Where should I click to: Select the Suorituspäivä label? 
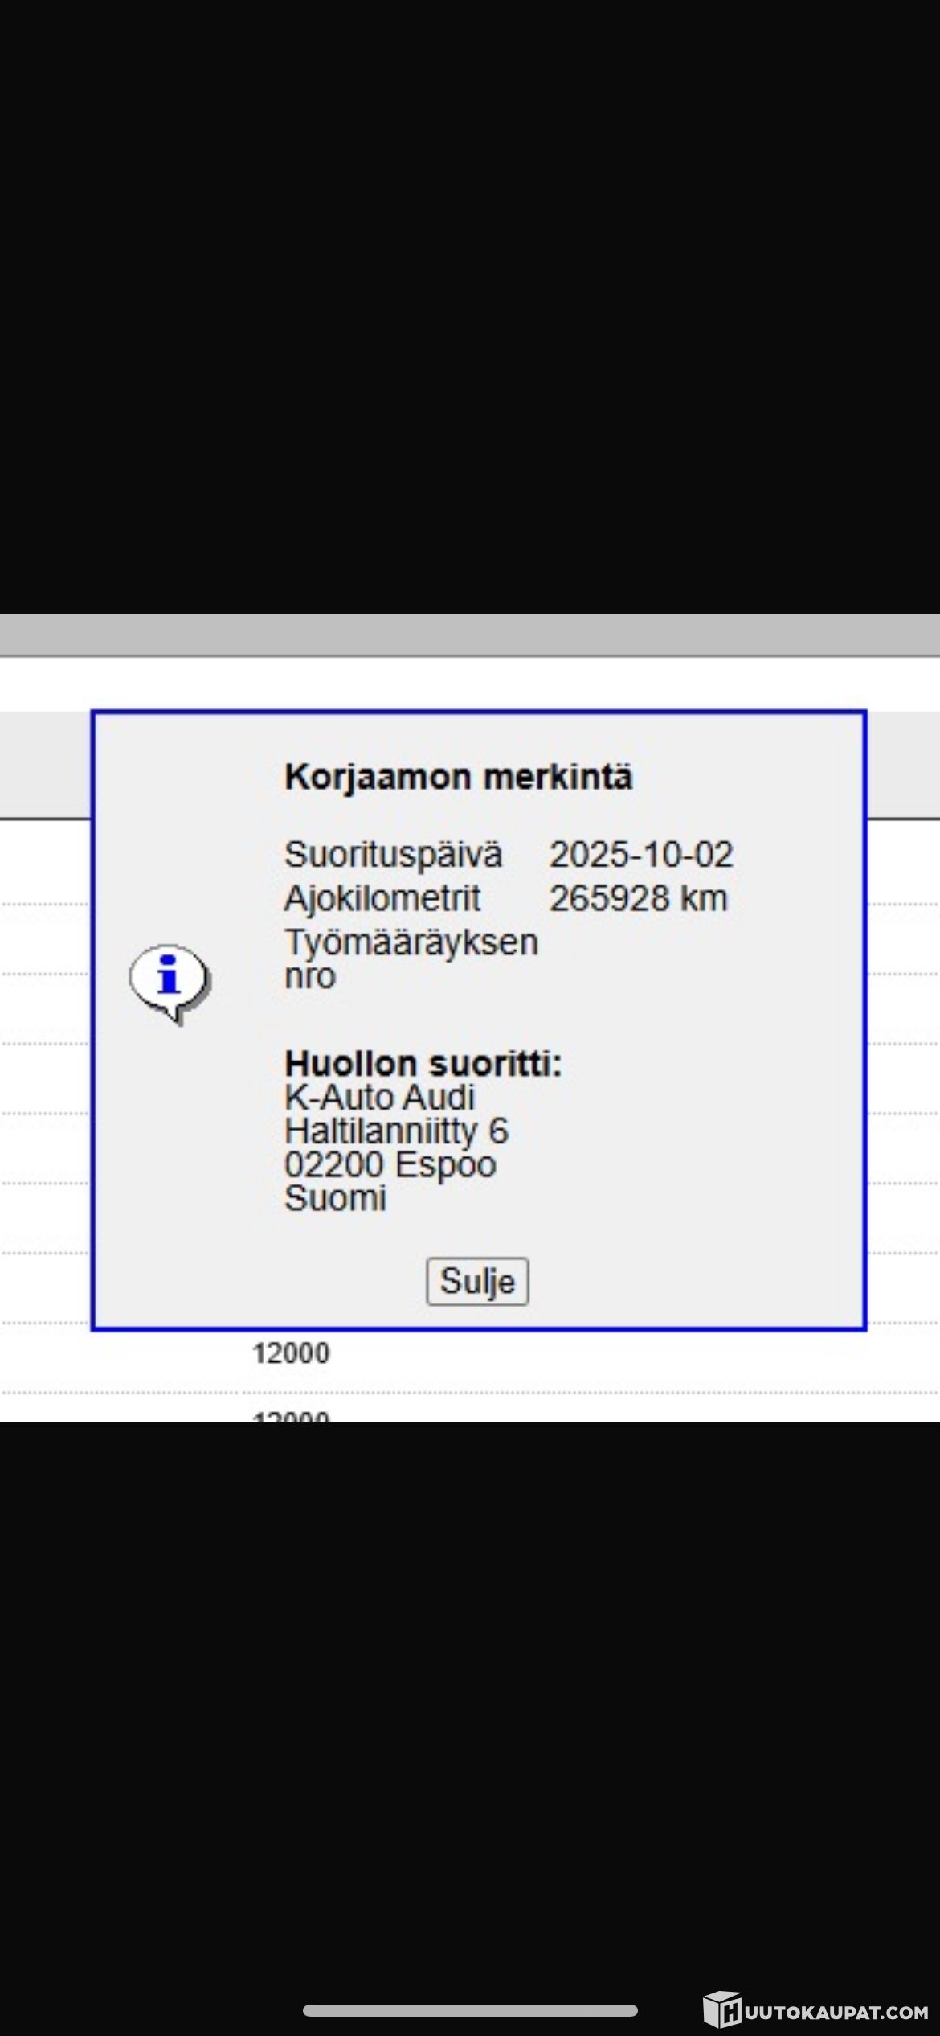click(393, 854)
